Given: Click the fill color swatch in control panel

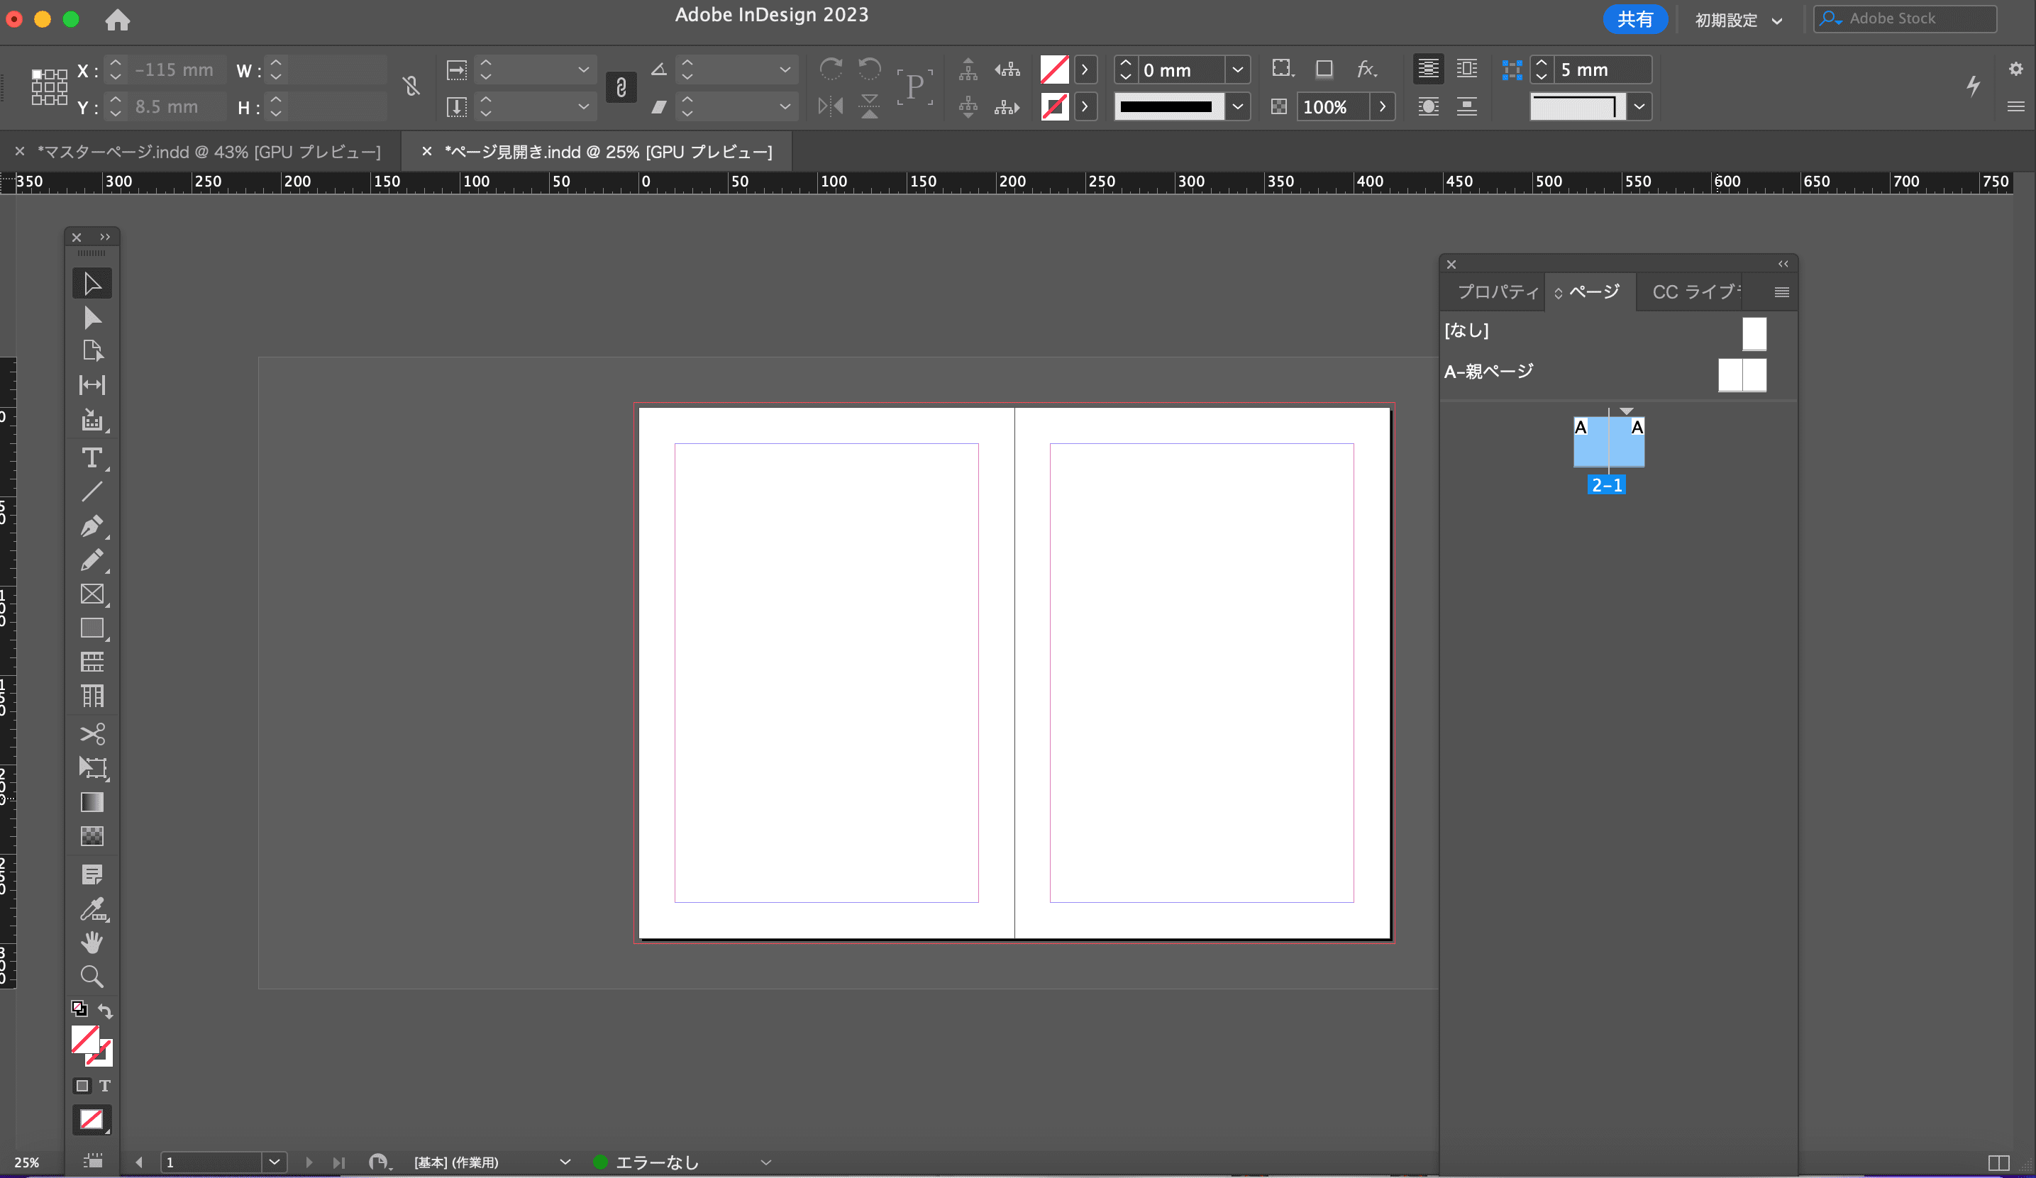Looking at the screenshot, I should (1054, 70).
